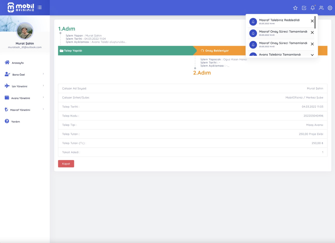Open the checklist tasks icon in header

tap(304, 8)
